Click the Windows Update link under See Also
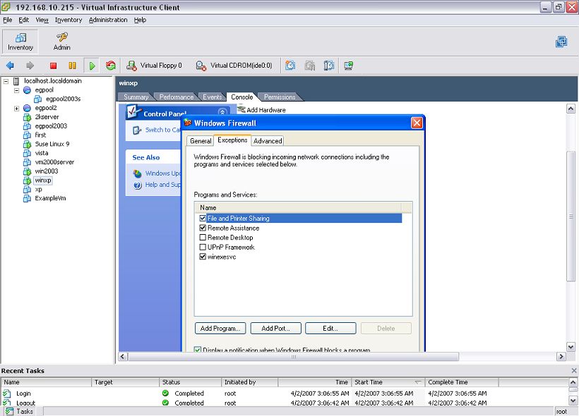579x416 pixels. 163,173
